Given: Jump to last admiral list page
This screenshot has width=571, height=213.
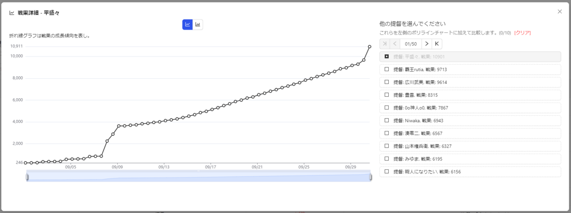Looking at the screenshot, I should pyautogui.click(x=437, y=44).
